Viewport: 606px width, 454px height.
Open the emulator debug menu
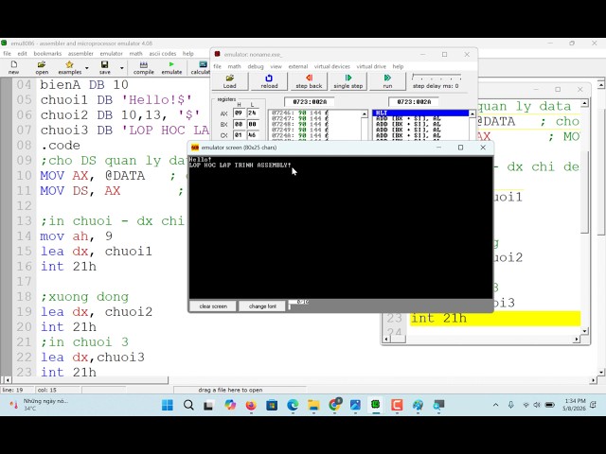(256, 66)
